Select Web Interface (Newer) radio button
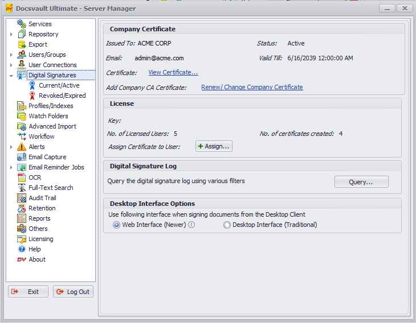The width and height of the screenshot is (416, 323). pos(117,225)
